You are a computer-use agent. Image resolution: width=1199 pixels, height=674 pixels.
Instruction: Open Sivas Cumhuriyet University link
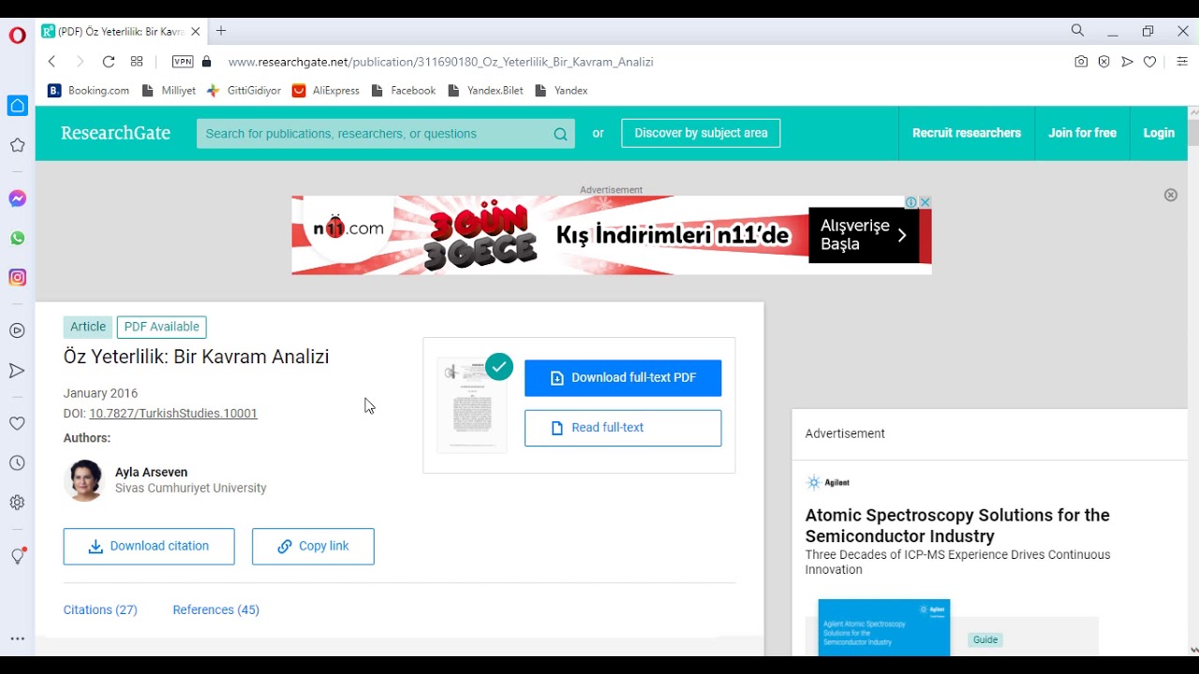click(x=191, y=488)
